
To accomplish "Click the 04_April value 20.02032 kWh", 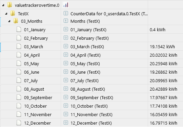I will click(163, 55).
